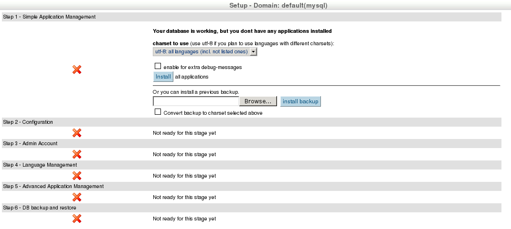Click the red X under Advanced Application Management

[x=76, y=197]
